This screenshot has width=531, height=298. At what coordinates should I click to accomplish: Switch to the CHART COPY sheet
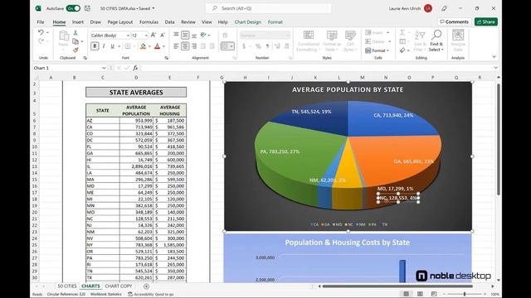tap(119, 286)
